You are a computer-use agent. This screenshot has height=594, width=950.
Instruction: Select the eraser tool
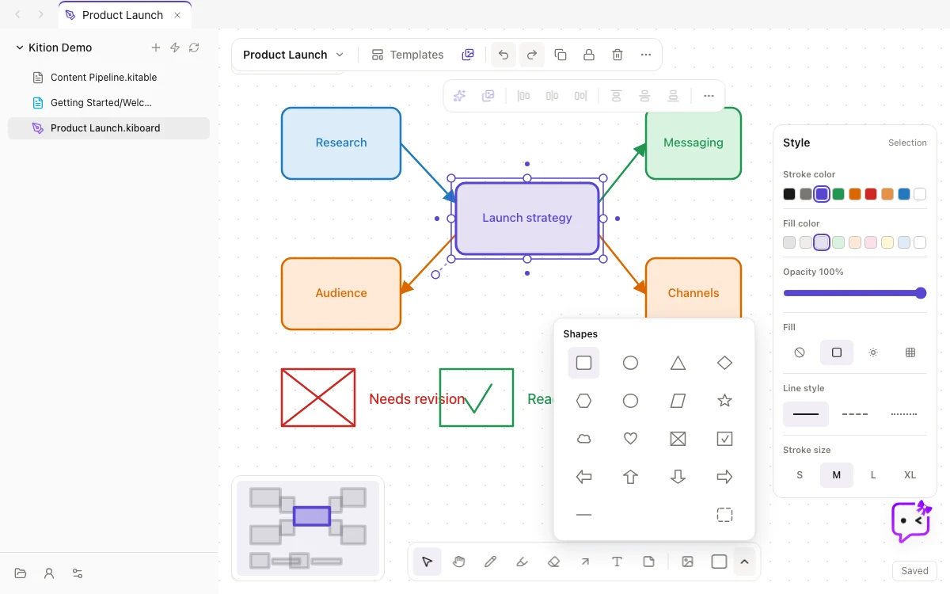click(553, 562)
